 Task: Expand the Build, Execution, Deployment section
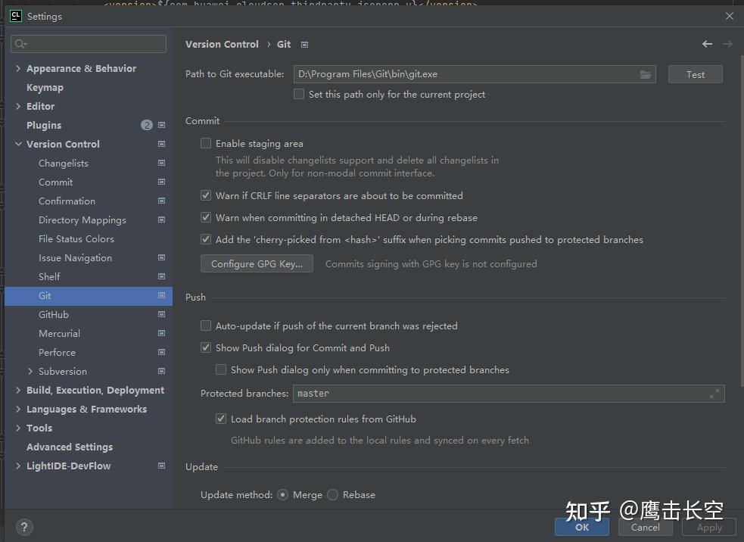18,390
